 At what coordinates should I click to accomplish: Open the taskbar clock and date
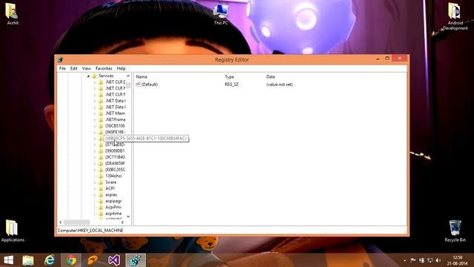pos(458,260)
